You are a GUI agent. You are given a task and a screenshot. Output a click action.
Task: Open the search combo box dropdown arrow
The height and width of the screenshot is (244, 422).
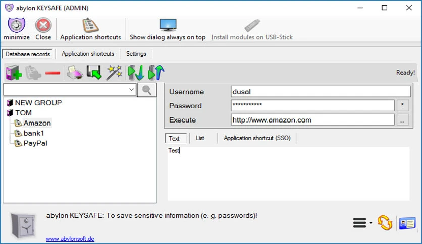(x=131, y=90)
